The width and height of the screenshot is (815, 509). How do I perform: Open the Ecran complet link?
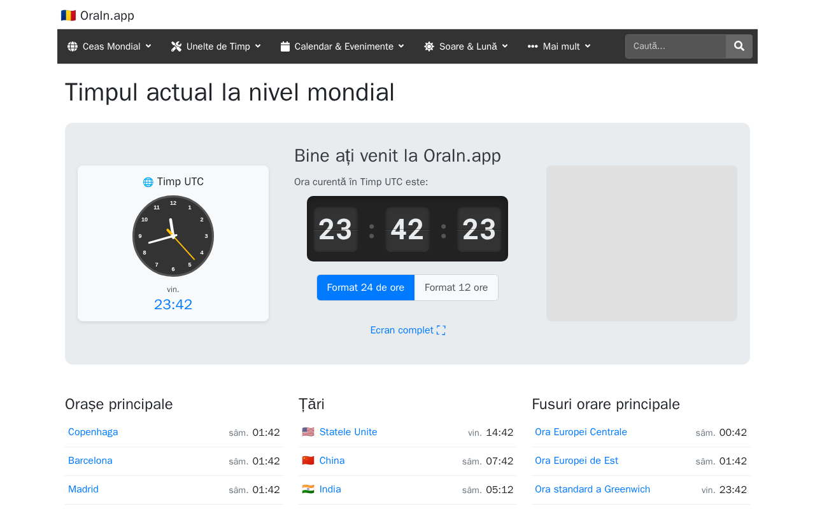pos(408,330)
